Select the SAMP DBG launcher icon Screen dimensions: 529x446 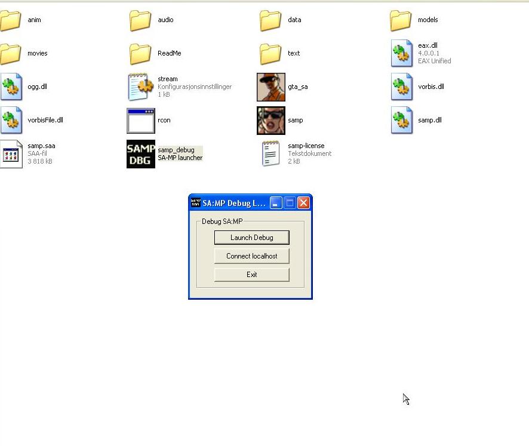pos(141,154)
